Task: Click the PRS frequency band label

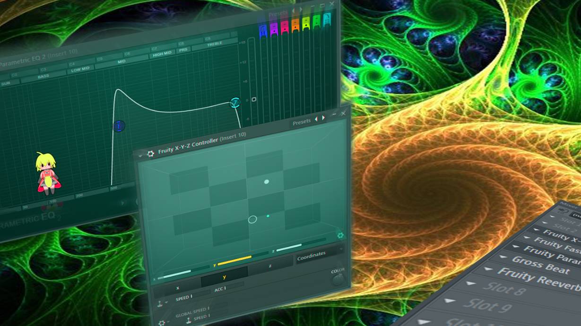Action: [x=182, y=50]
